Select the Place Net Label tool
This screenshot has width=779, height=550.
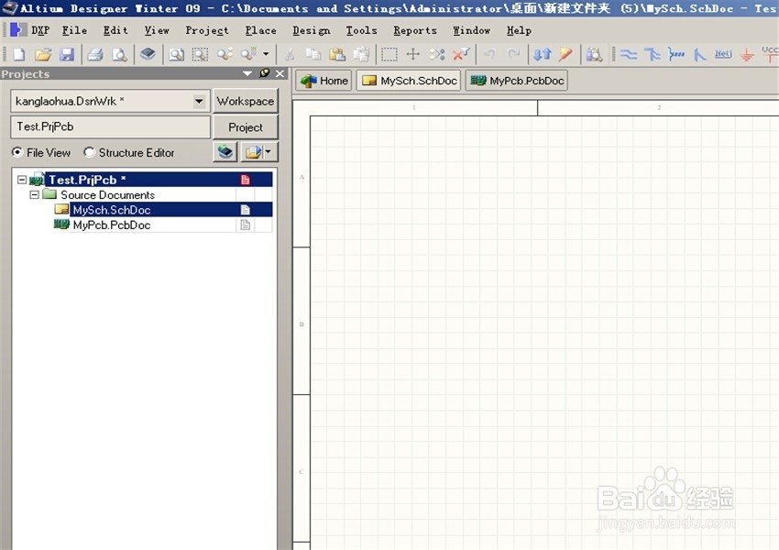click(723, 54)
